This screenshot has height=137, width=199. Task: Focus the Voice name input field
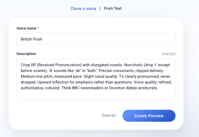coord(96,39)
